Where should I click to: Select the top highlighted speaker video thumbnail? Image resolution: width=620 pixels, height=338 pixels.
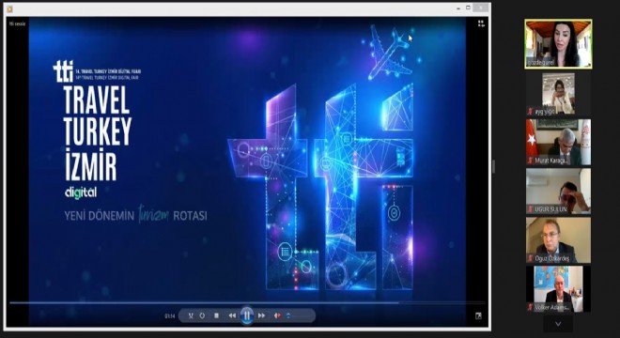click(558, 44)
